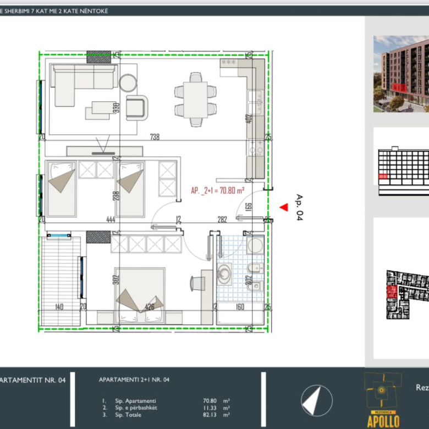Image resolution: width=429 pixels, height=429 pixels.
Task: Click the north compass icon
Action: tap(317, 400)
